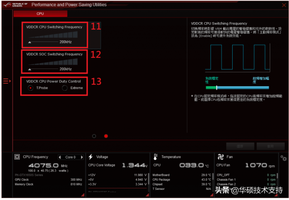
Task: Click the +5V voltage row
Action: point(118,180)
